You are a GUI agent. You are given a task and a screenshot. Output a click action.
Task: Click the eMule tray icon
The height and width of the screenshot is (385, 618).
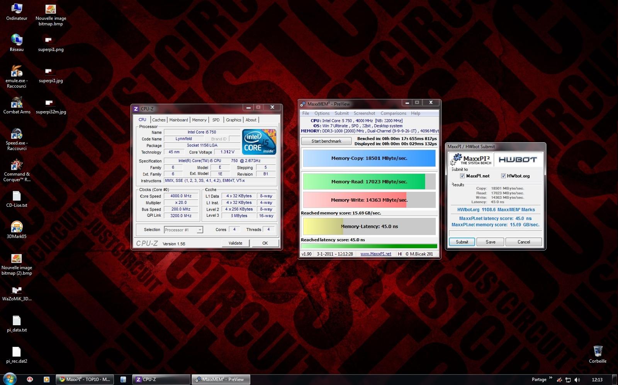tap(559, 380)
